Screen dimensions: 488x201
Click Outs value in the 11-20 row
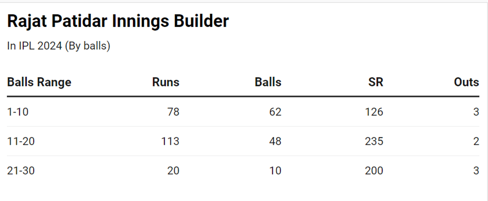pos(476,141)
